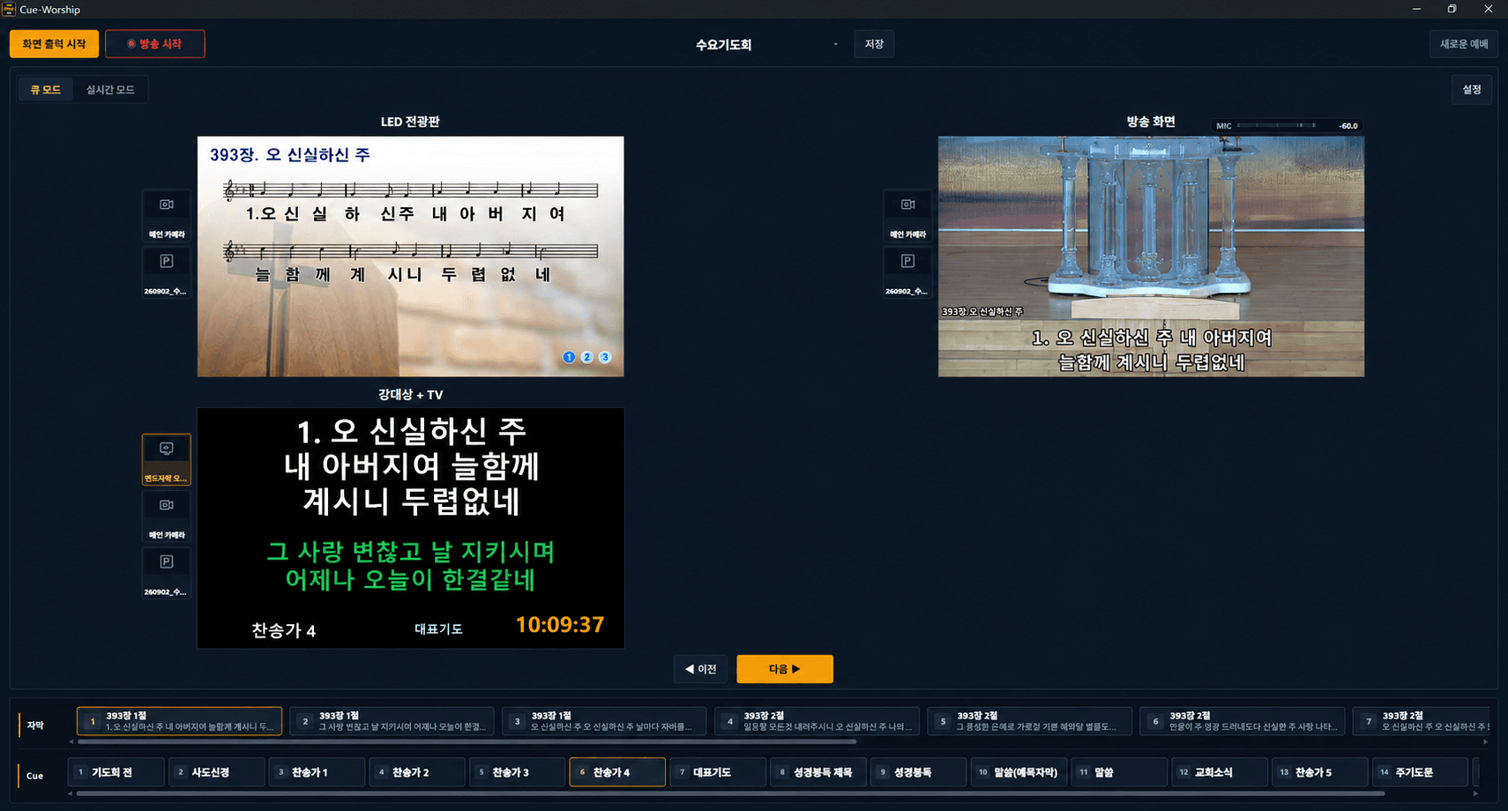Click the 방송 화면 preview thumbnail
Screen dimensions: 1508x811
tap(1151, 257)
